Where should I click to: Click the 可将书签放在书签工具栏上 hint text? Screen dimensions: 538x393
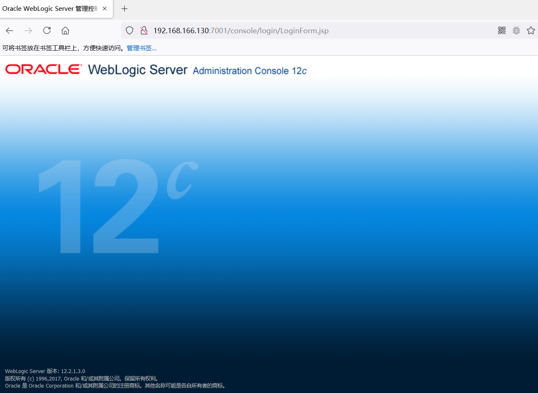pyautogui.click(x=63, y=48)
